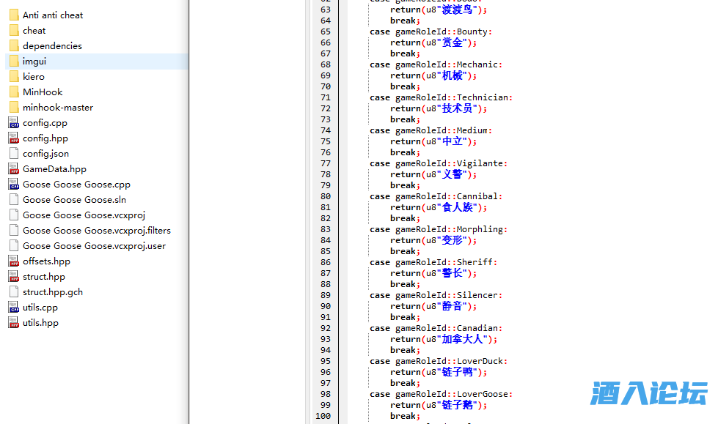This screenshot has width=718, height=424.
Task: Click the struct.hpp file icon
Action: 14,277
